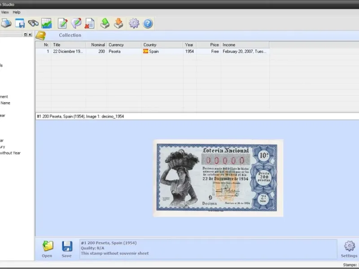This screenshot has height=269, width=359.
Task: Sort by the Country column header
Action: click(162, 45)
